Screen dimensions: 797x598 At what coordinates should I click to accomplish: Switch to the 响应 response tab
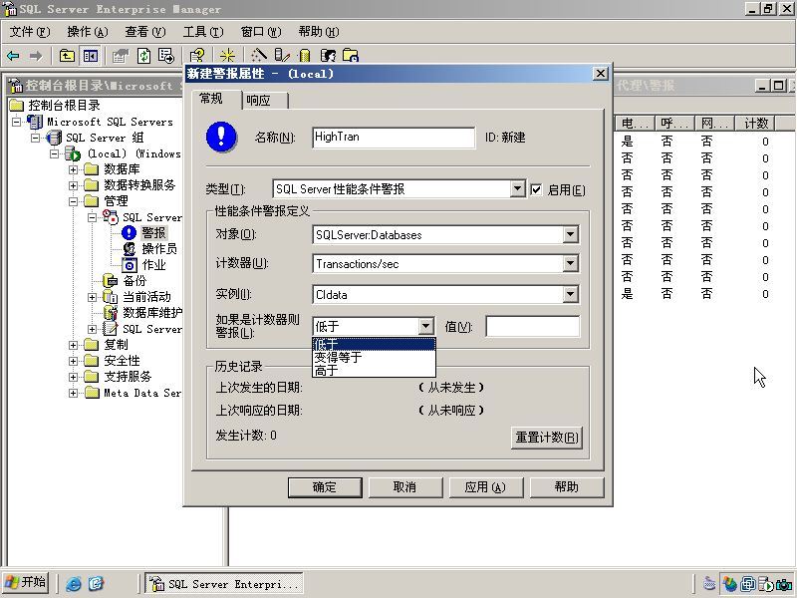coord(264,101)
